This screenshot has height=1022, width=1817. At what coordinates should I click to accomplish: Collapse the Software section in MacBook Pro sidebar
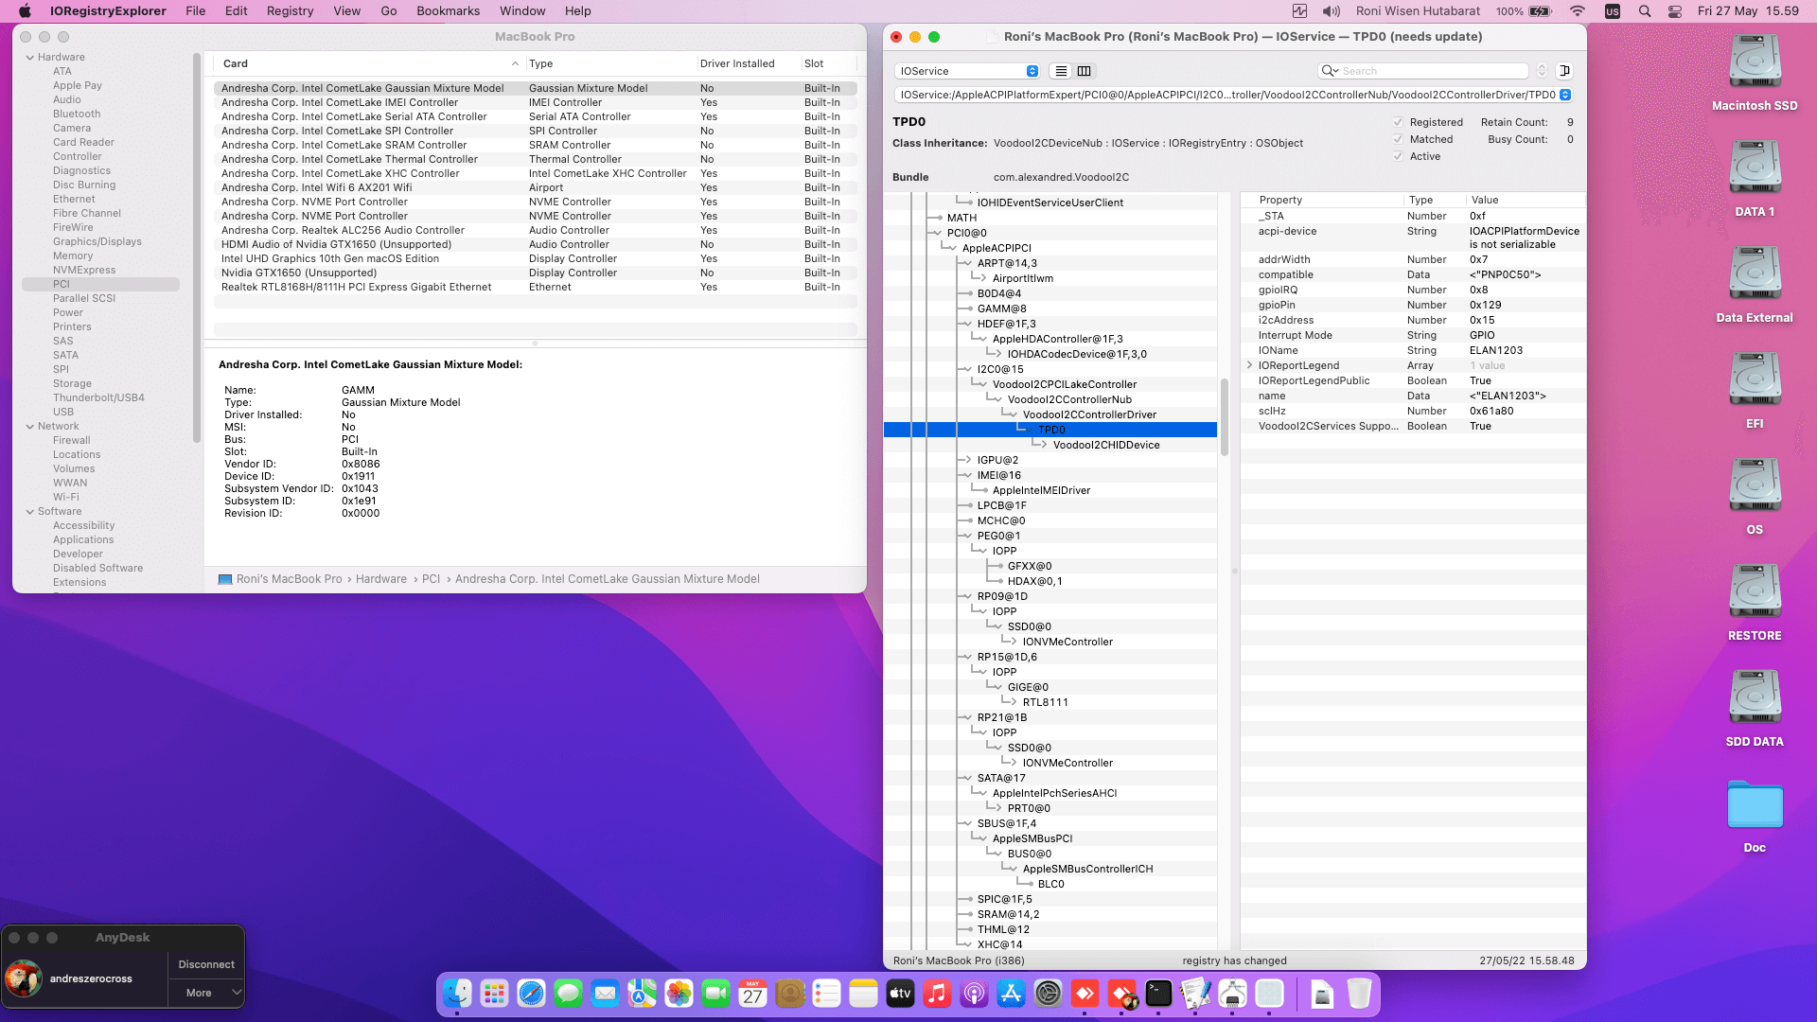pyautogui.click(x=30, y=511)
